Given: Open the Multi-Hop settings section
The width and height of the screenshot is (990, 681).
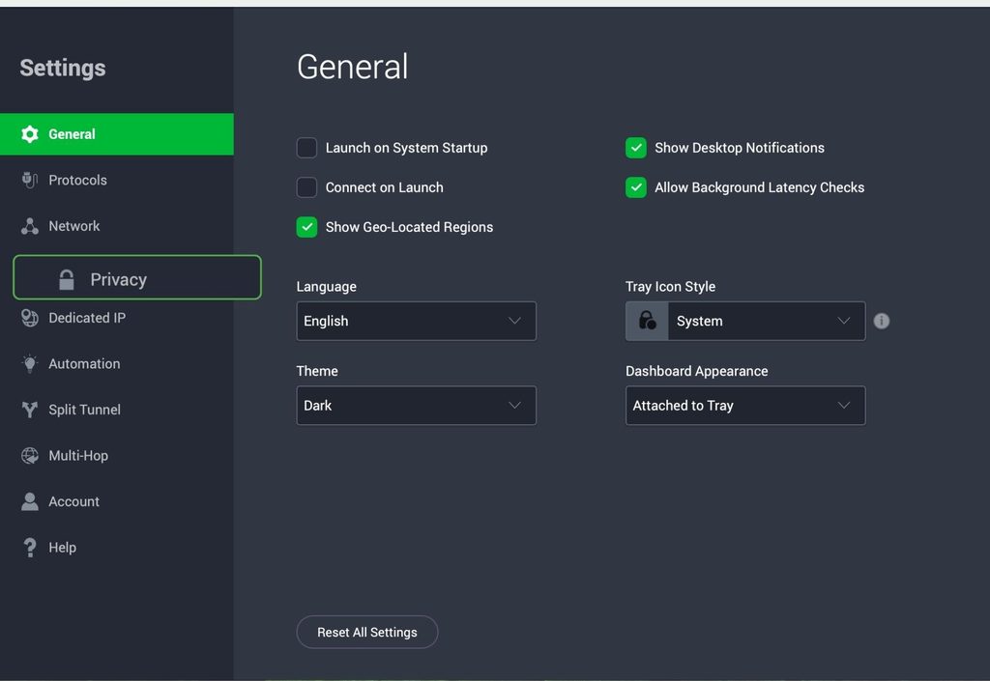Looking at the screenshot, I should tap(117, 455).
